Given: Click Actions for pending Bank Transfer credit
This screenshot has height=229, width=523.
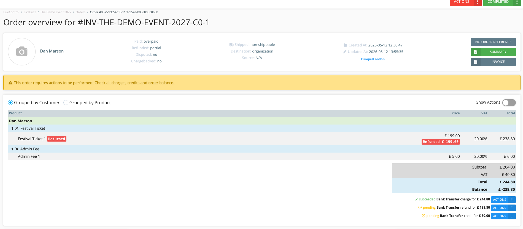Looking at the screenshot, I should coord(500,216).
